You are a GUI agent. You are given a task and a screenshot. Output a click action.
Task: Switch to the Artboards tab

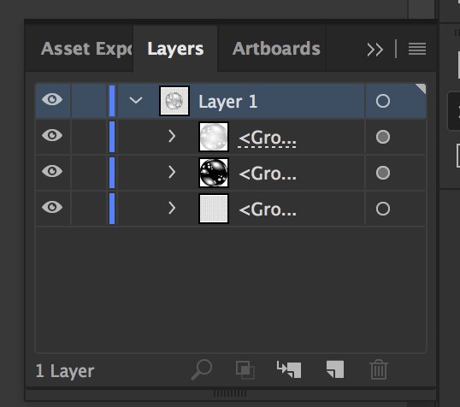[x=276, y=49]
